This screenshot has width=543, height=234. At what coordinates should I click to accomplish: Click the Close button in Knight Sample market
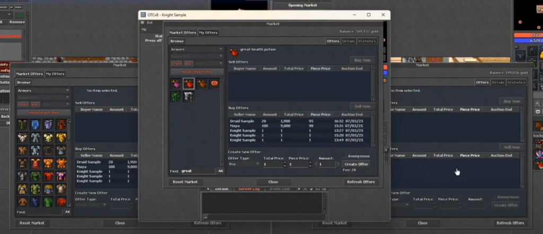tap(273, 182)
